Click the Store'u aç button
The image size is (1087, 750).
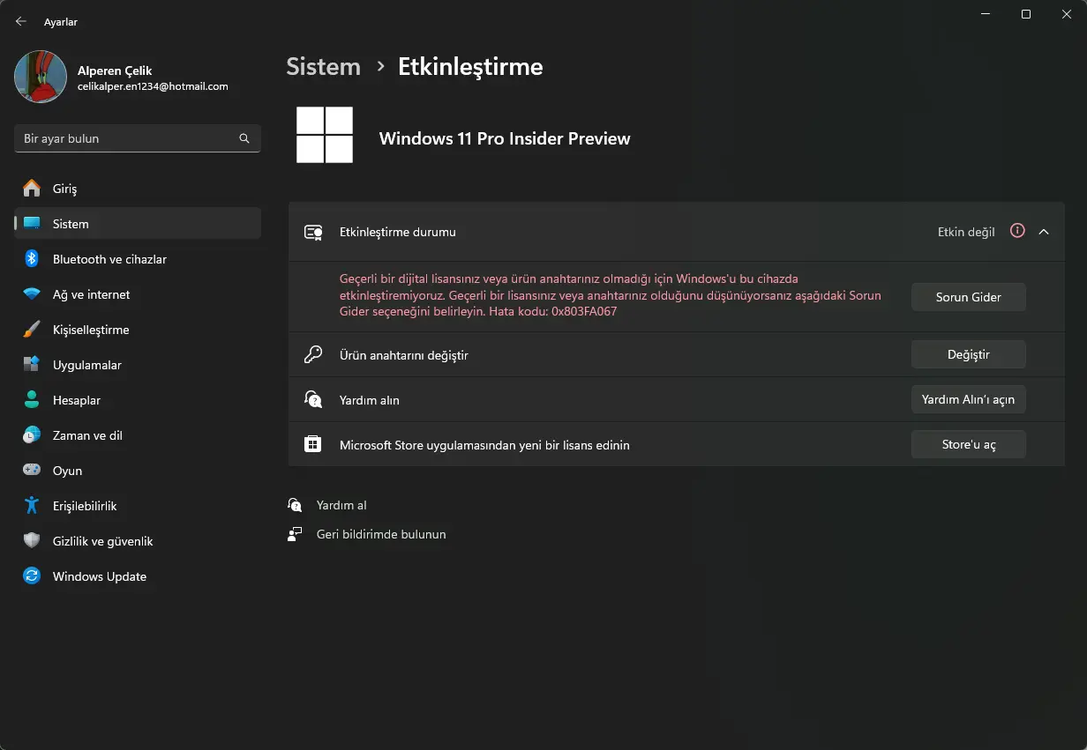coord(969,444)
